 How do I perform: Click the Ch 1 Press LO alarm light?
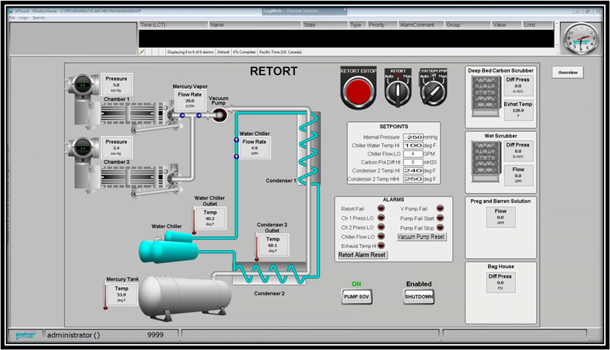[381, 218]
